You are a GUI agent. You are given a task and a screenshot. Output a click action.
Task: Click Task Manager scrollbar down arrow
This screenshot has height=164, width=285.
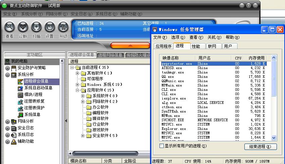(x=274, y=138)
